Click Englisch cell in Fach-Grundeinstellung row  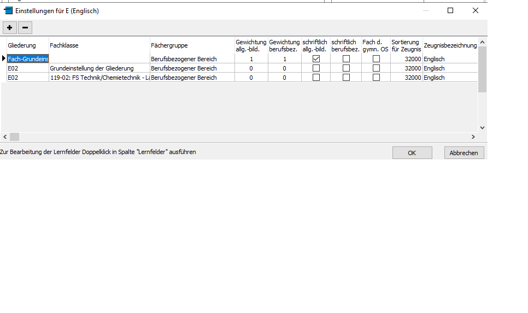450,59
